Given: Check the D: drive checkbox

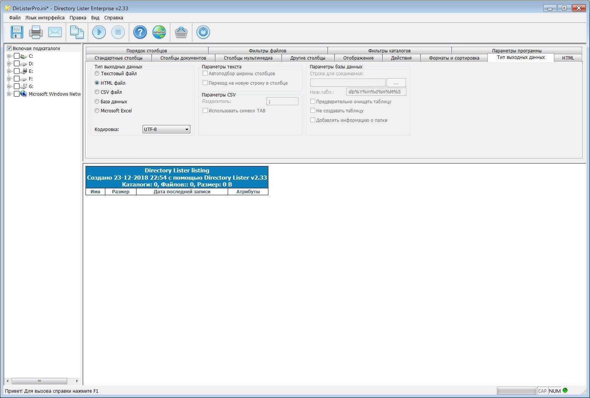Looking at the screenshot, I should point(17,64).
